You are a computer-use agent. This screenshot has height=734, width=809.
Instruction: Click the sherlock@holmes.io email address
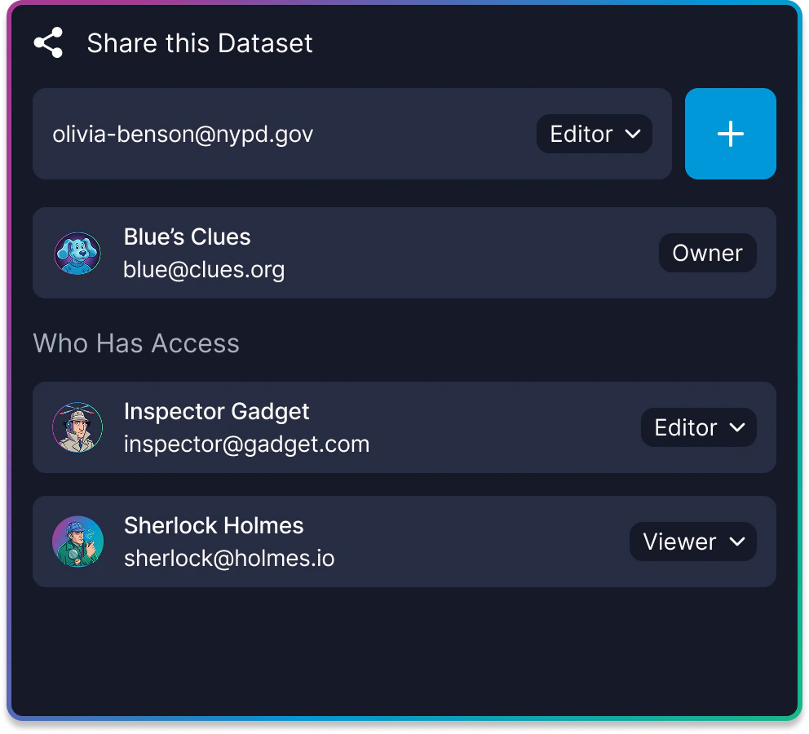point(228,559)
